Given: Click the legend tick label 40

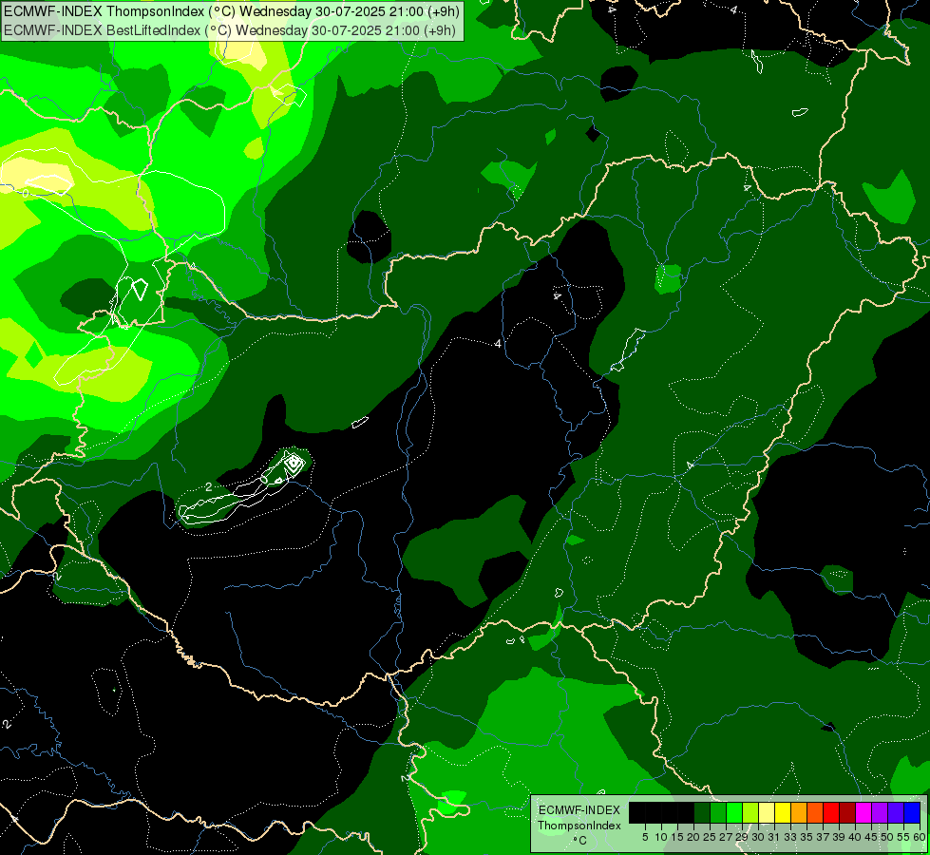Looking at the screenshot, I should click(854, 837).
